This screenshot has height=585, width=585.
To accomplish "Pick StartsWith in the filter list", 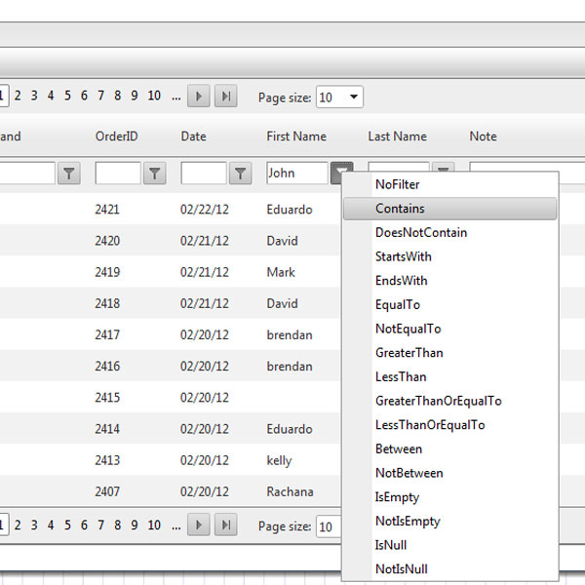I will [403, 256].
